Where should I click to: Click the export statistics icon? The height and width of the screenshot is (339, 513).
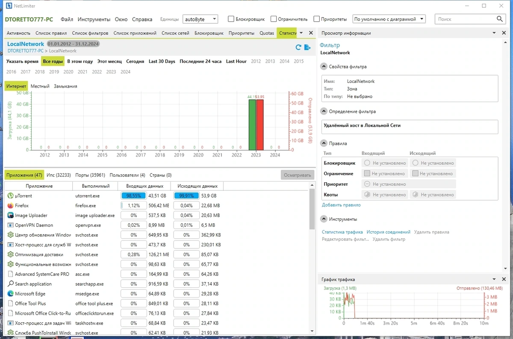[x=307, y=47]
